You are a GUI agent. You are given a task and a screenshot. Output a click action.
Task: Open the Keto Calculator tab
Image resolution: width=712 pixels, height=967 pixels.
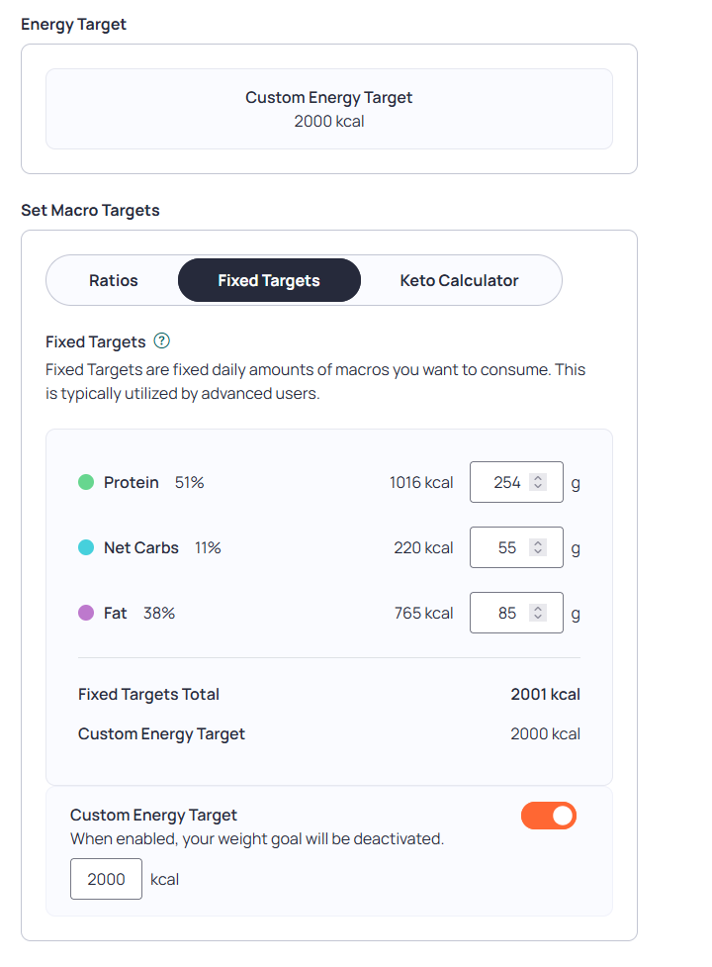(x=460, y=281)
